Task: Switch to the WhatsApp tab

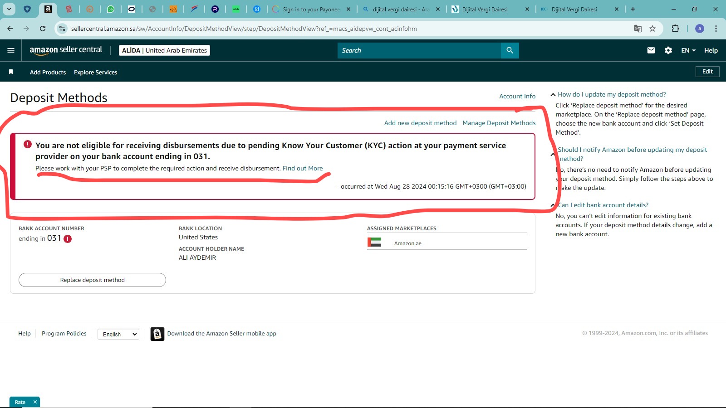Action: (111, 9)
